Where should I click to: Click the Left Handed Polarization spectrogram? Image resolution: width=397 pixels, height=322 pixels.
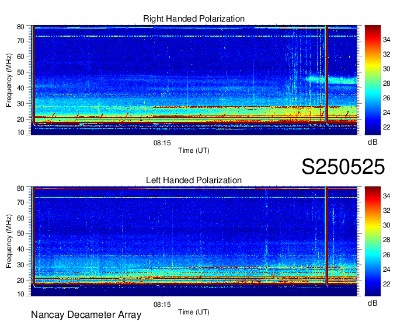coord(194,242)
